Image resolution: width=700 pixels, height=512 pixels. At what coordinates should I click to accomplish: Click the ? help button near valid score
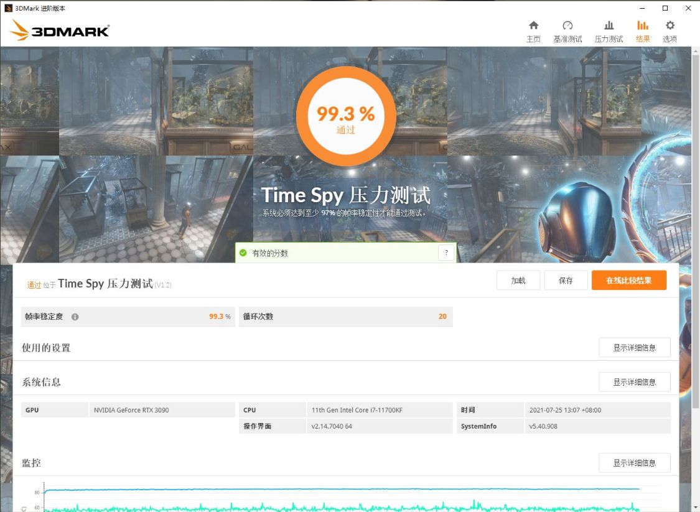click(446, 253)
